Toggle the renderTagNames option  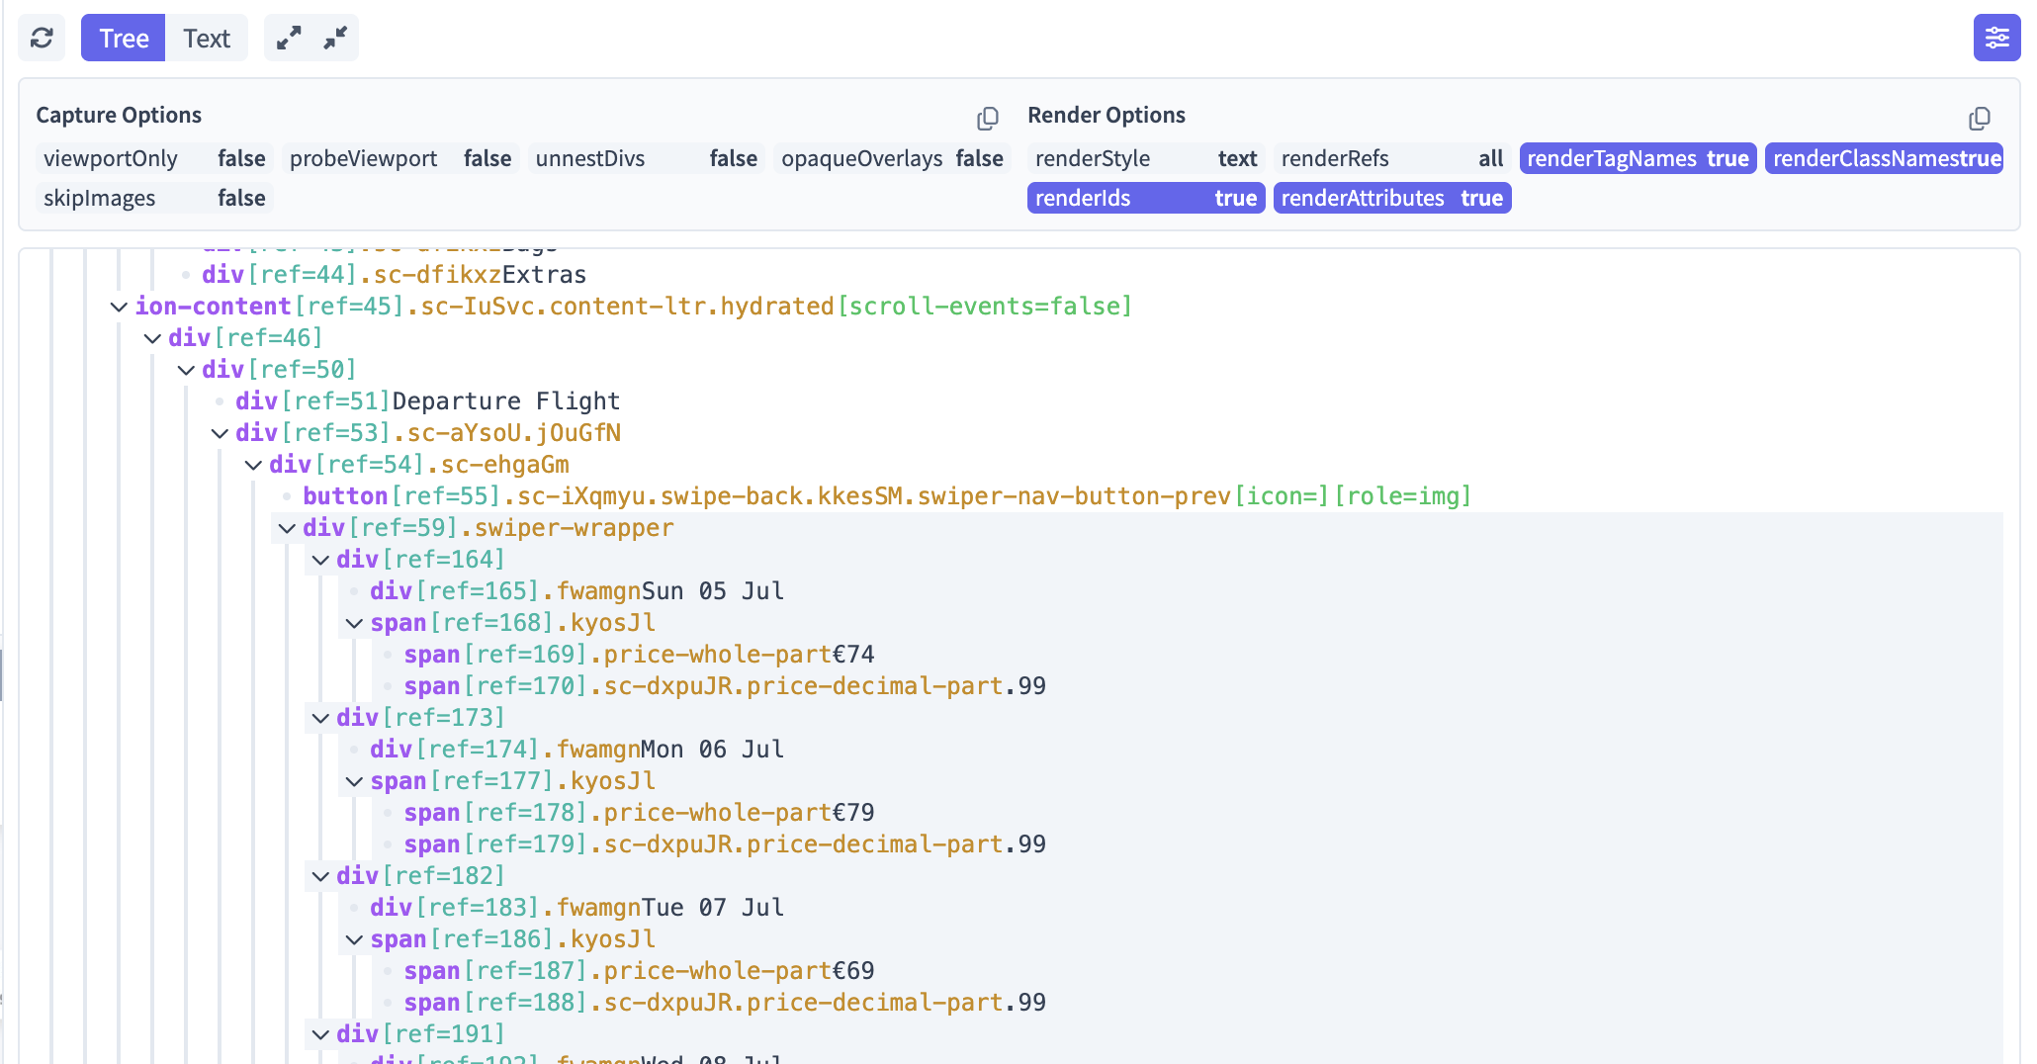tap(1638, 158)
